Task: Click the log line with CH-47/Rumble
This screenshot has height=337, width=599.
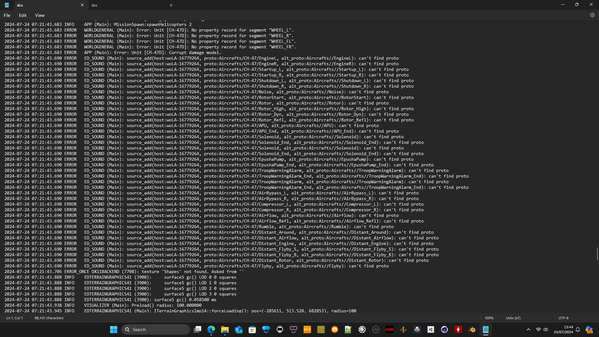Action: pos(199,227)
